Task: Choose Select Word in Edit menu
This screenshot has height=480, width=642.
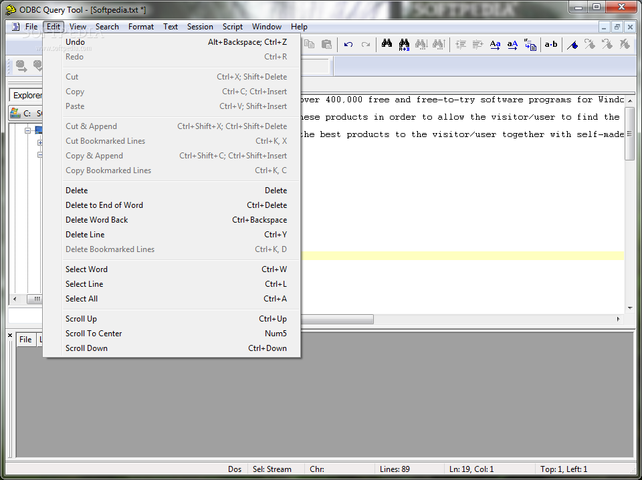Action: 172,269
